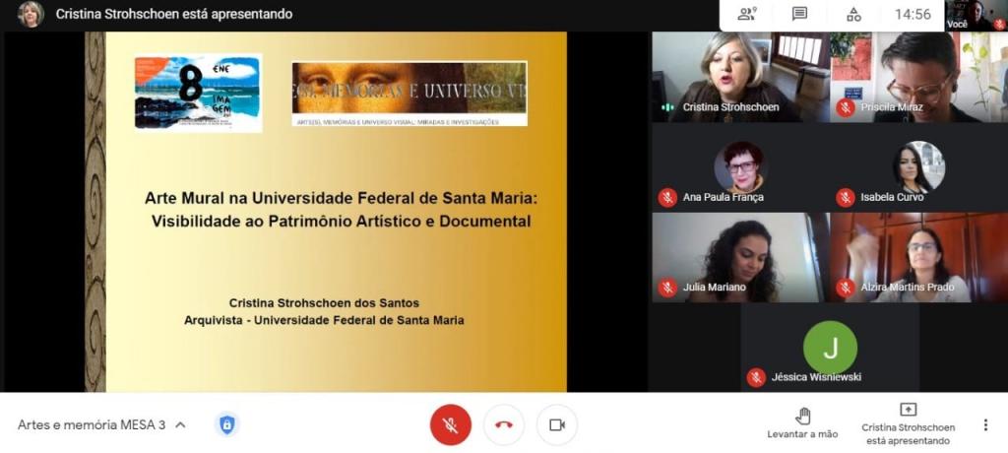This screenshot has width=1008, height=453.
Task: Open the chat messages panel
Action: tap(799, 14)
